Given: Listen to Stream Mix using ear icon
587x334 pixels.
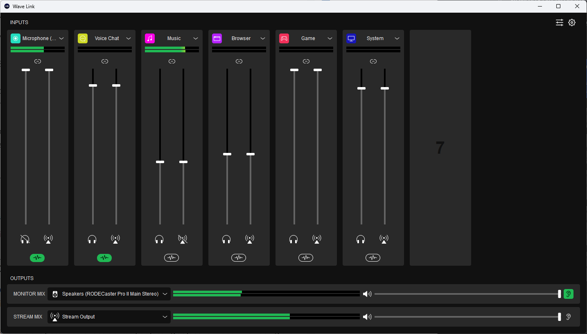Looking at the screenshot, I should pos(568,317).
